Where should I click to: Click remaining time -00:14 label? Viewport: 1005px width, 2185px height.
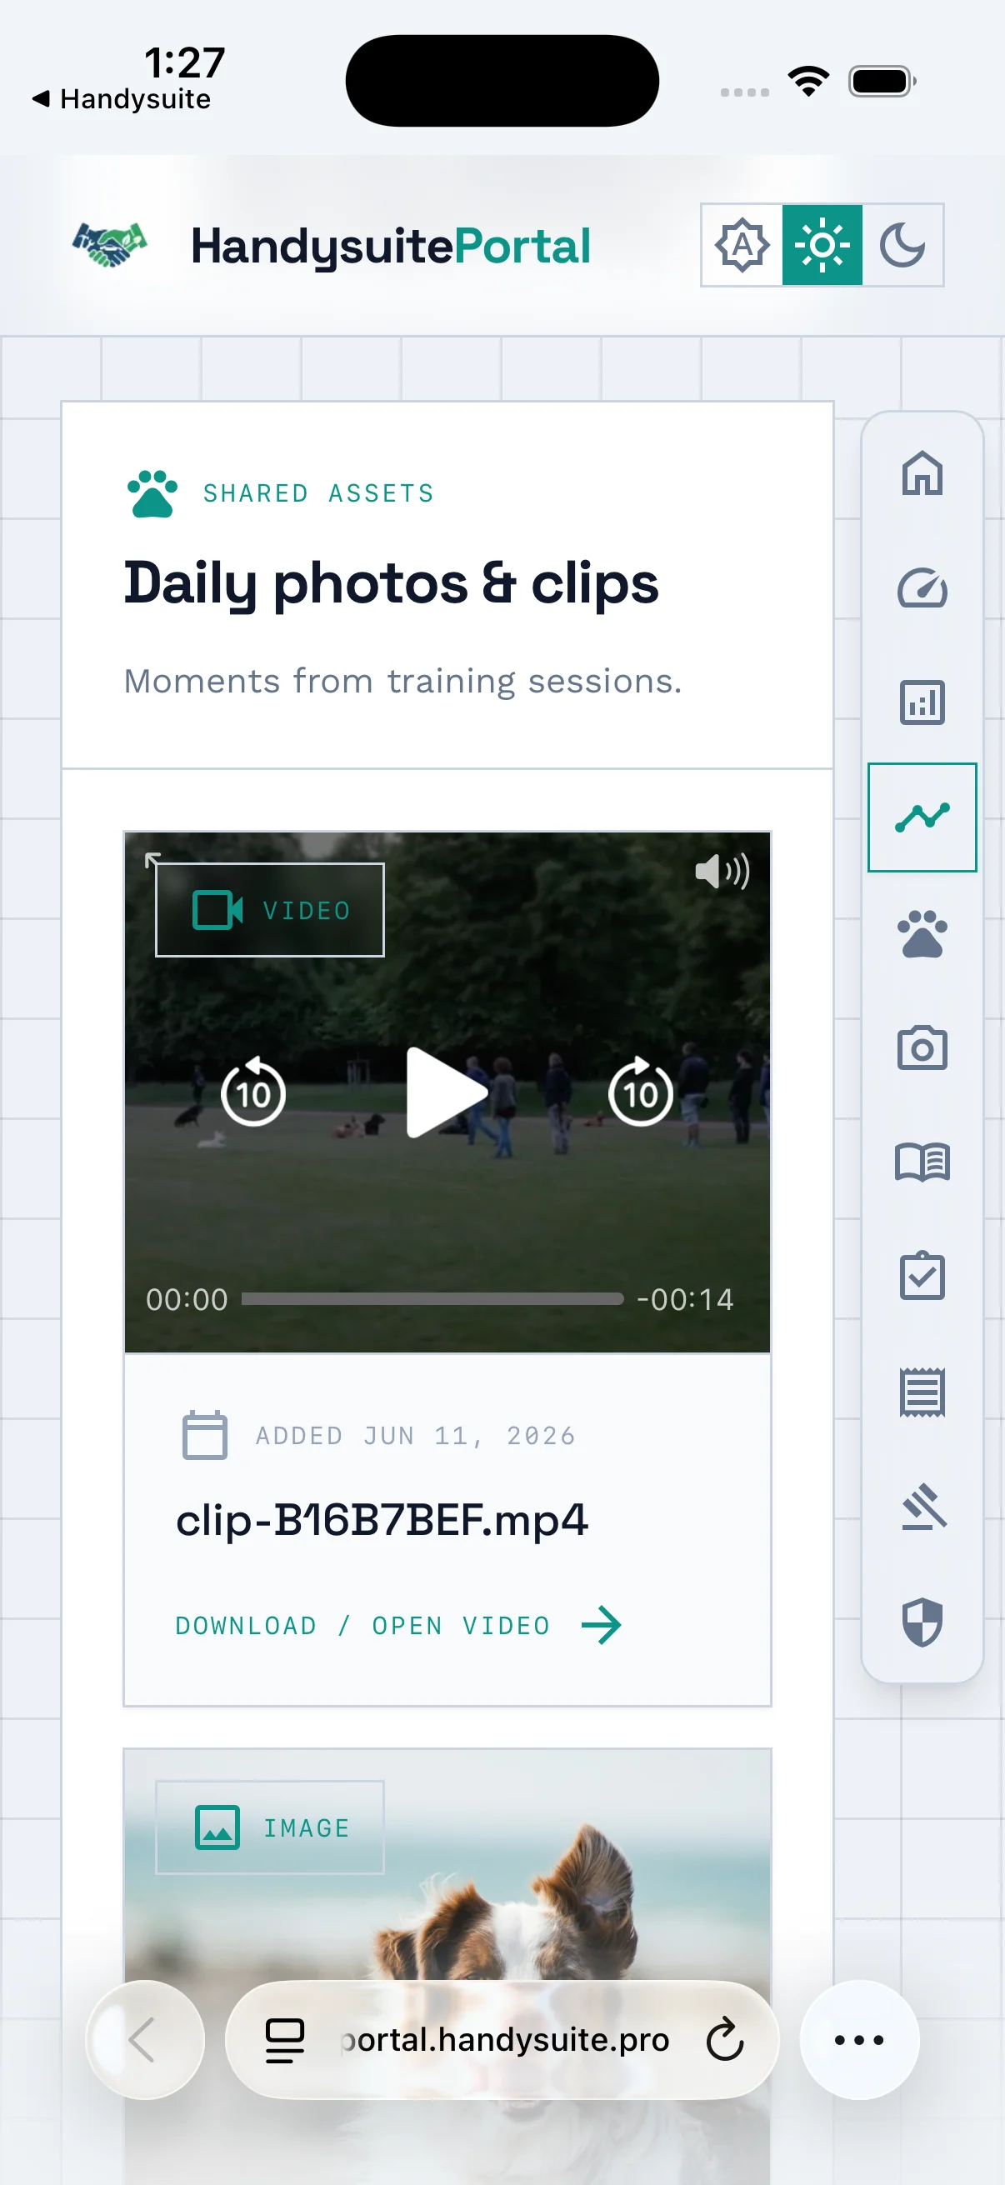[685, 1298]
